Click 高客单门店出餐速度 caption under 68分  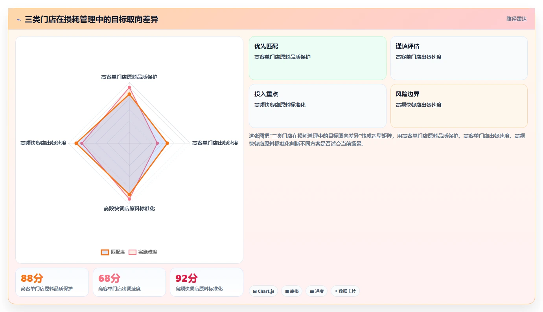click(120, 289)
